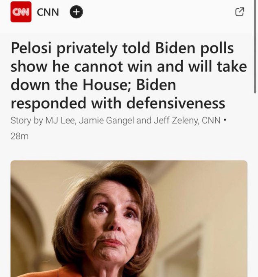The height and width of the screenshot is (277, 258).
Task: Open the article photo of the woman
Action: pyautogui.click(x=129, y=219)
